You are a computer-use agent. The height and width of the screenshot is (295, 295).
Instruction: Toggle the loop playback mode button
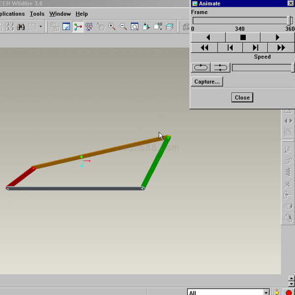201,68
